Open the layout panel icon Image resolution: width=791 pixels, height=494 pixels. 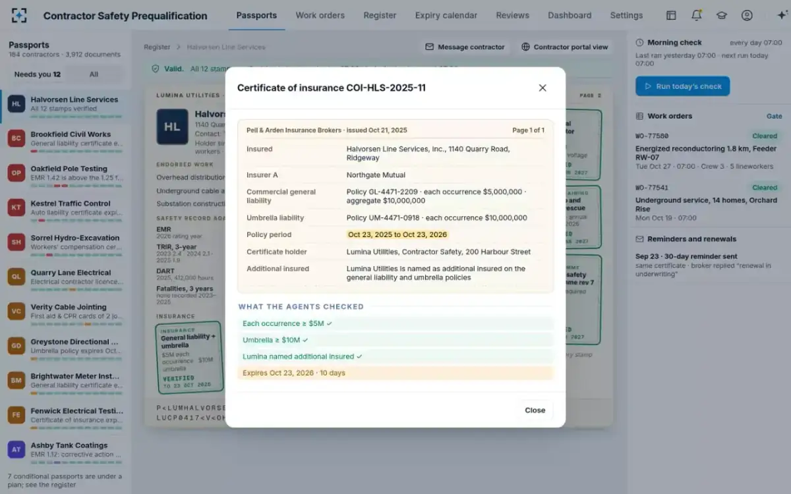tap(671, 15)
